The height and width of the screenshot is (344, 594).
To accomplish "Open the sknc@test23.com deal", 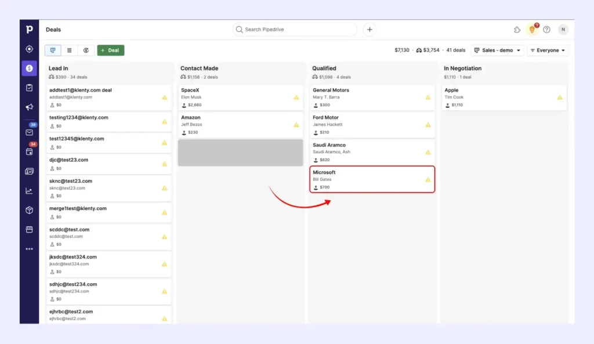I will point(108,189).
